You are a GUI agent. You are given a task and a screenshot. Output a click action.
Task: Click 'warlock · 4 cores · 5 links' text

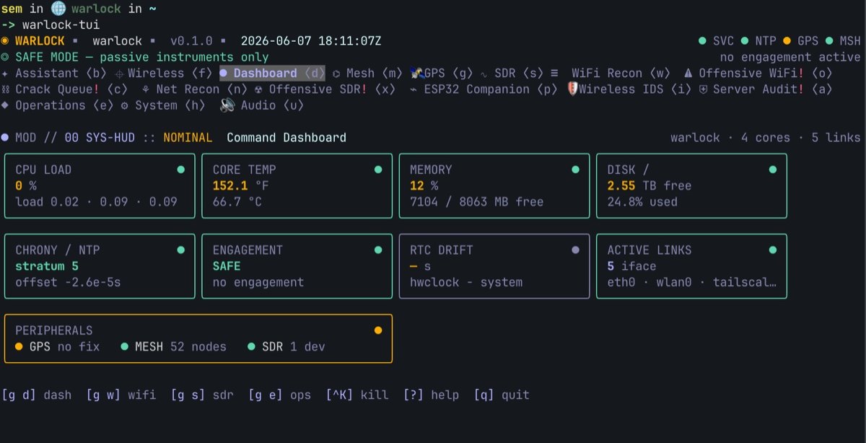(765, 137)
